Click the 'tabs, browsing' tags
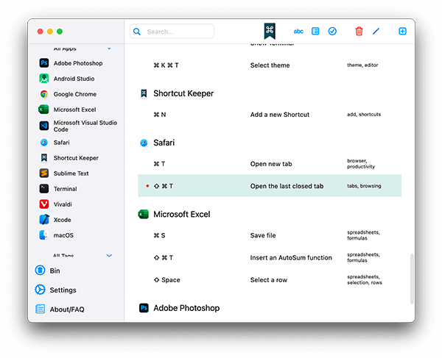The width and height of the screenshot is (442, 358). pyautogui.click(x=364, y=186)
